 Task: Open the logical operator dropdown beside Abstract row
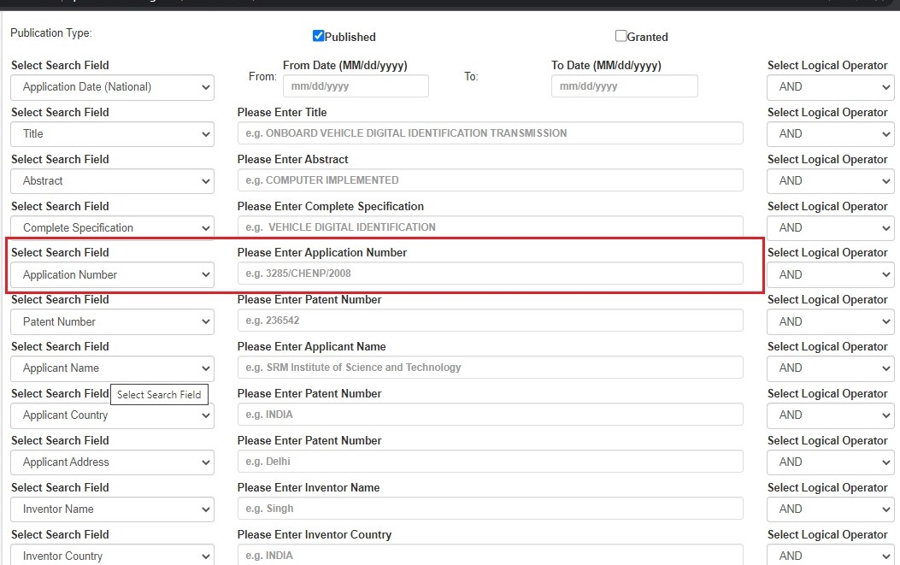829,180
